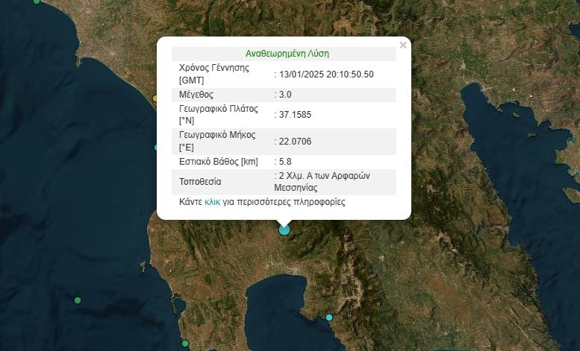Click the Τοποθεσία row label
The height and width of the screenshot is (351, 580).
pyautogui.click(x=200, y=182)
